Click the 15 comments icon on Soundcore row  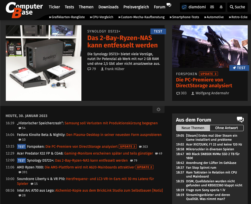[x=34, y=184]
